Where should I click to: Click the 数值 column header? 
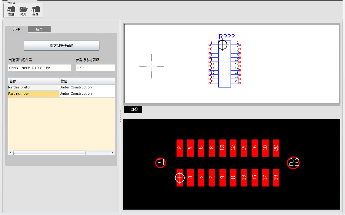click(87, 81)
